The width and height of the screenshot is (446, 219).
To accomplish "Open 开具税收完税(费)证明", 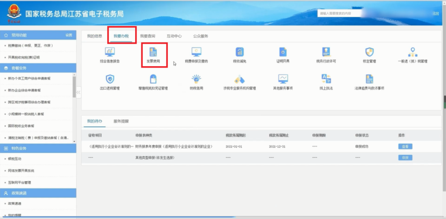I will pyautogui.click(x=24, y=57).
